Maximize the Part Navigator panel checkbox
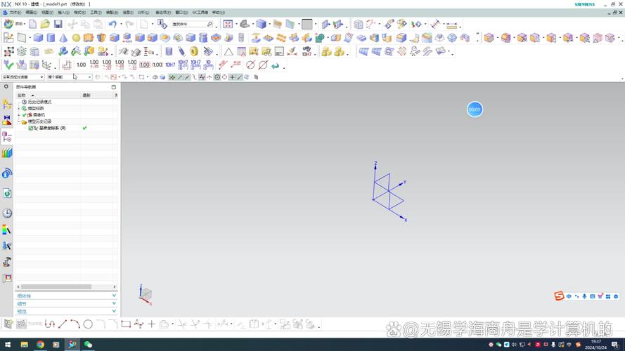Viewport: 625px width, 351px height. tap(114, 87)
